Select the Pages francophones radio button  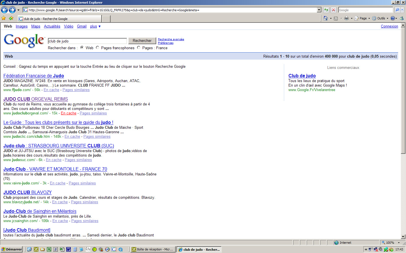98,48
